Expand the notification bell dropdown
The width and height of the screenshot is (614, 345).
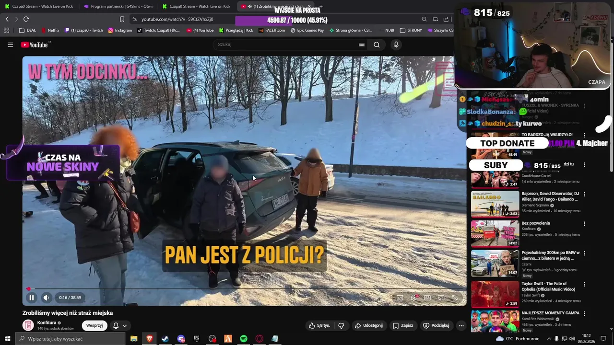coord(120,325)
